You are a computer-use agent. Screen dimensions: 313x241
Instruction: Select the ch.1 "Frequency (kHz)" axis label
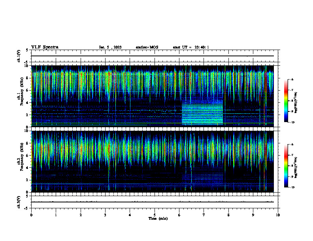tap(22, 91)
